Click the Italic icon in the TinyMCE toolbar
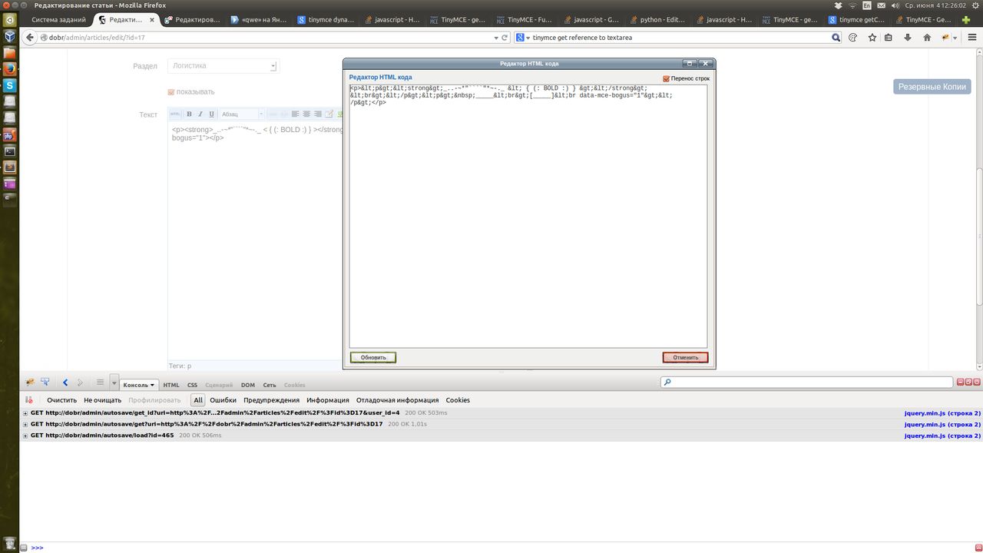The width and height of the screenshot is (983, 553). (x=199, y=114)
